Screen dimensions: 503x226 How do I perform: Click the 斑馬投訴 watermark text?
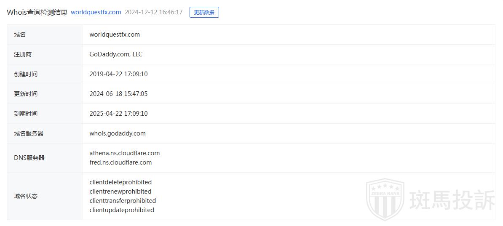(452, 200)
